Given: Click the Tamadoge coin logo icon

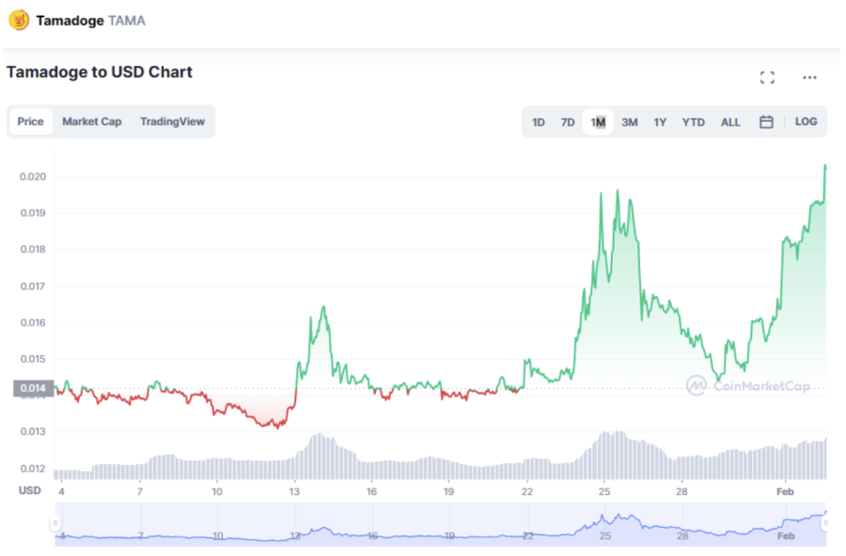Looking at the screenshot, I should [x=19, y=21].
